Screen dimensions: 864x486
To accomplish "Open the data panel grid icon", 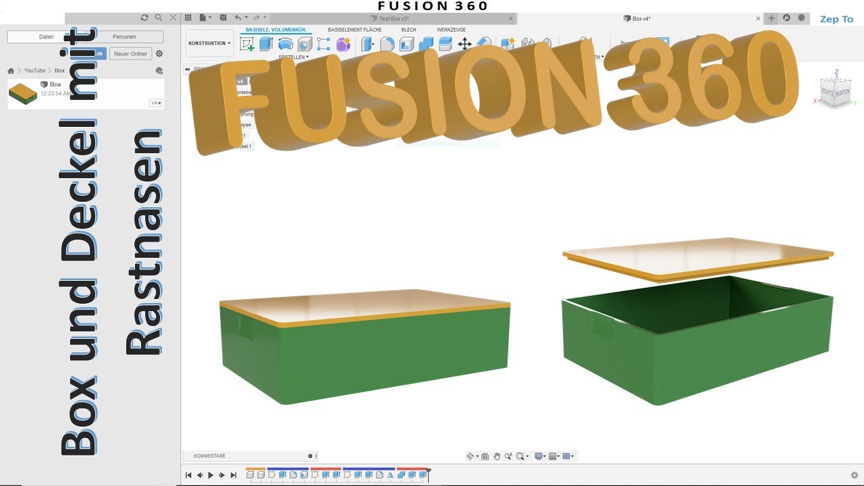I will 188,18.
